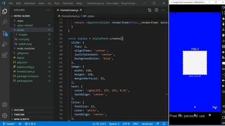Click the Open Changes icon in editor toolbar
Viewport: 225px width, 126px height.
click(x=149, y=10)
